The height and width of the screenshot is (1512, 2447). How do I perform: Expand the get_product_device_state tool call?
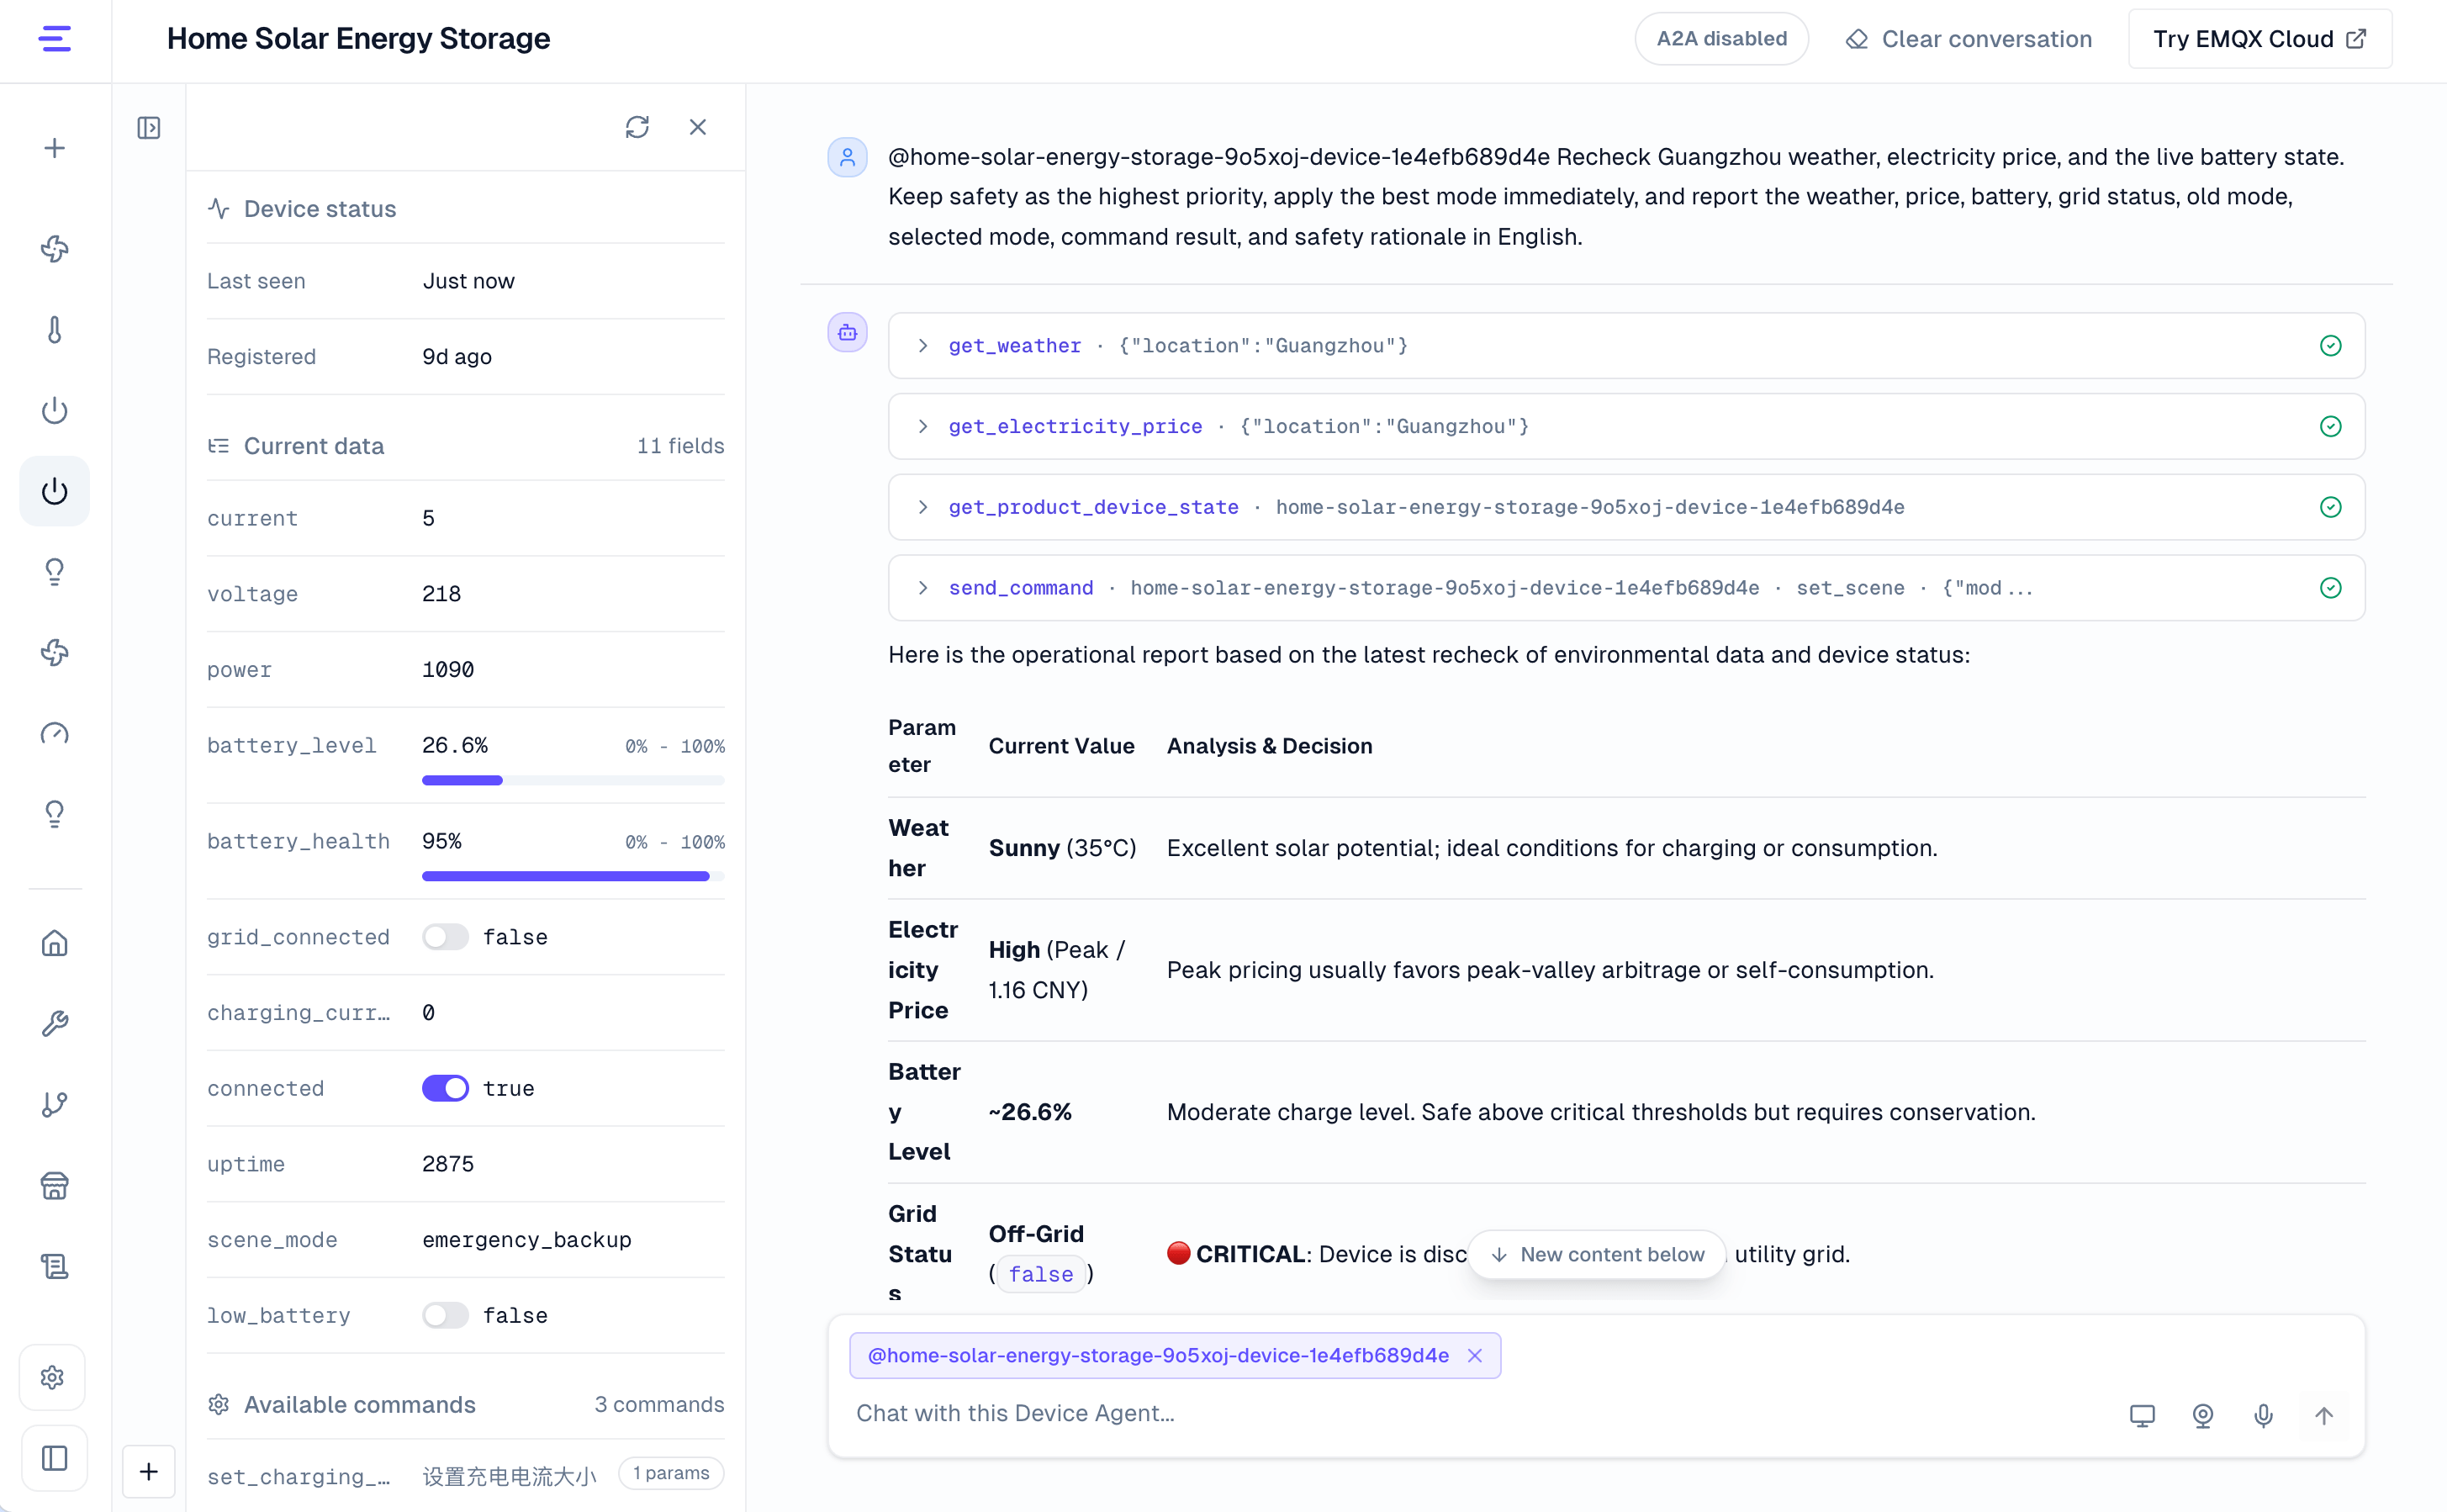1626,507
